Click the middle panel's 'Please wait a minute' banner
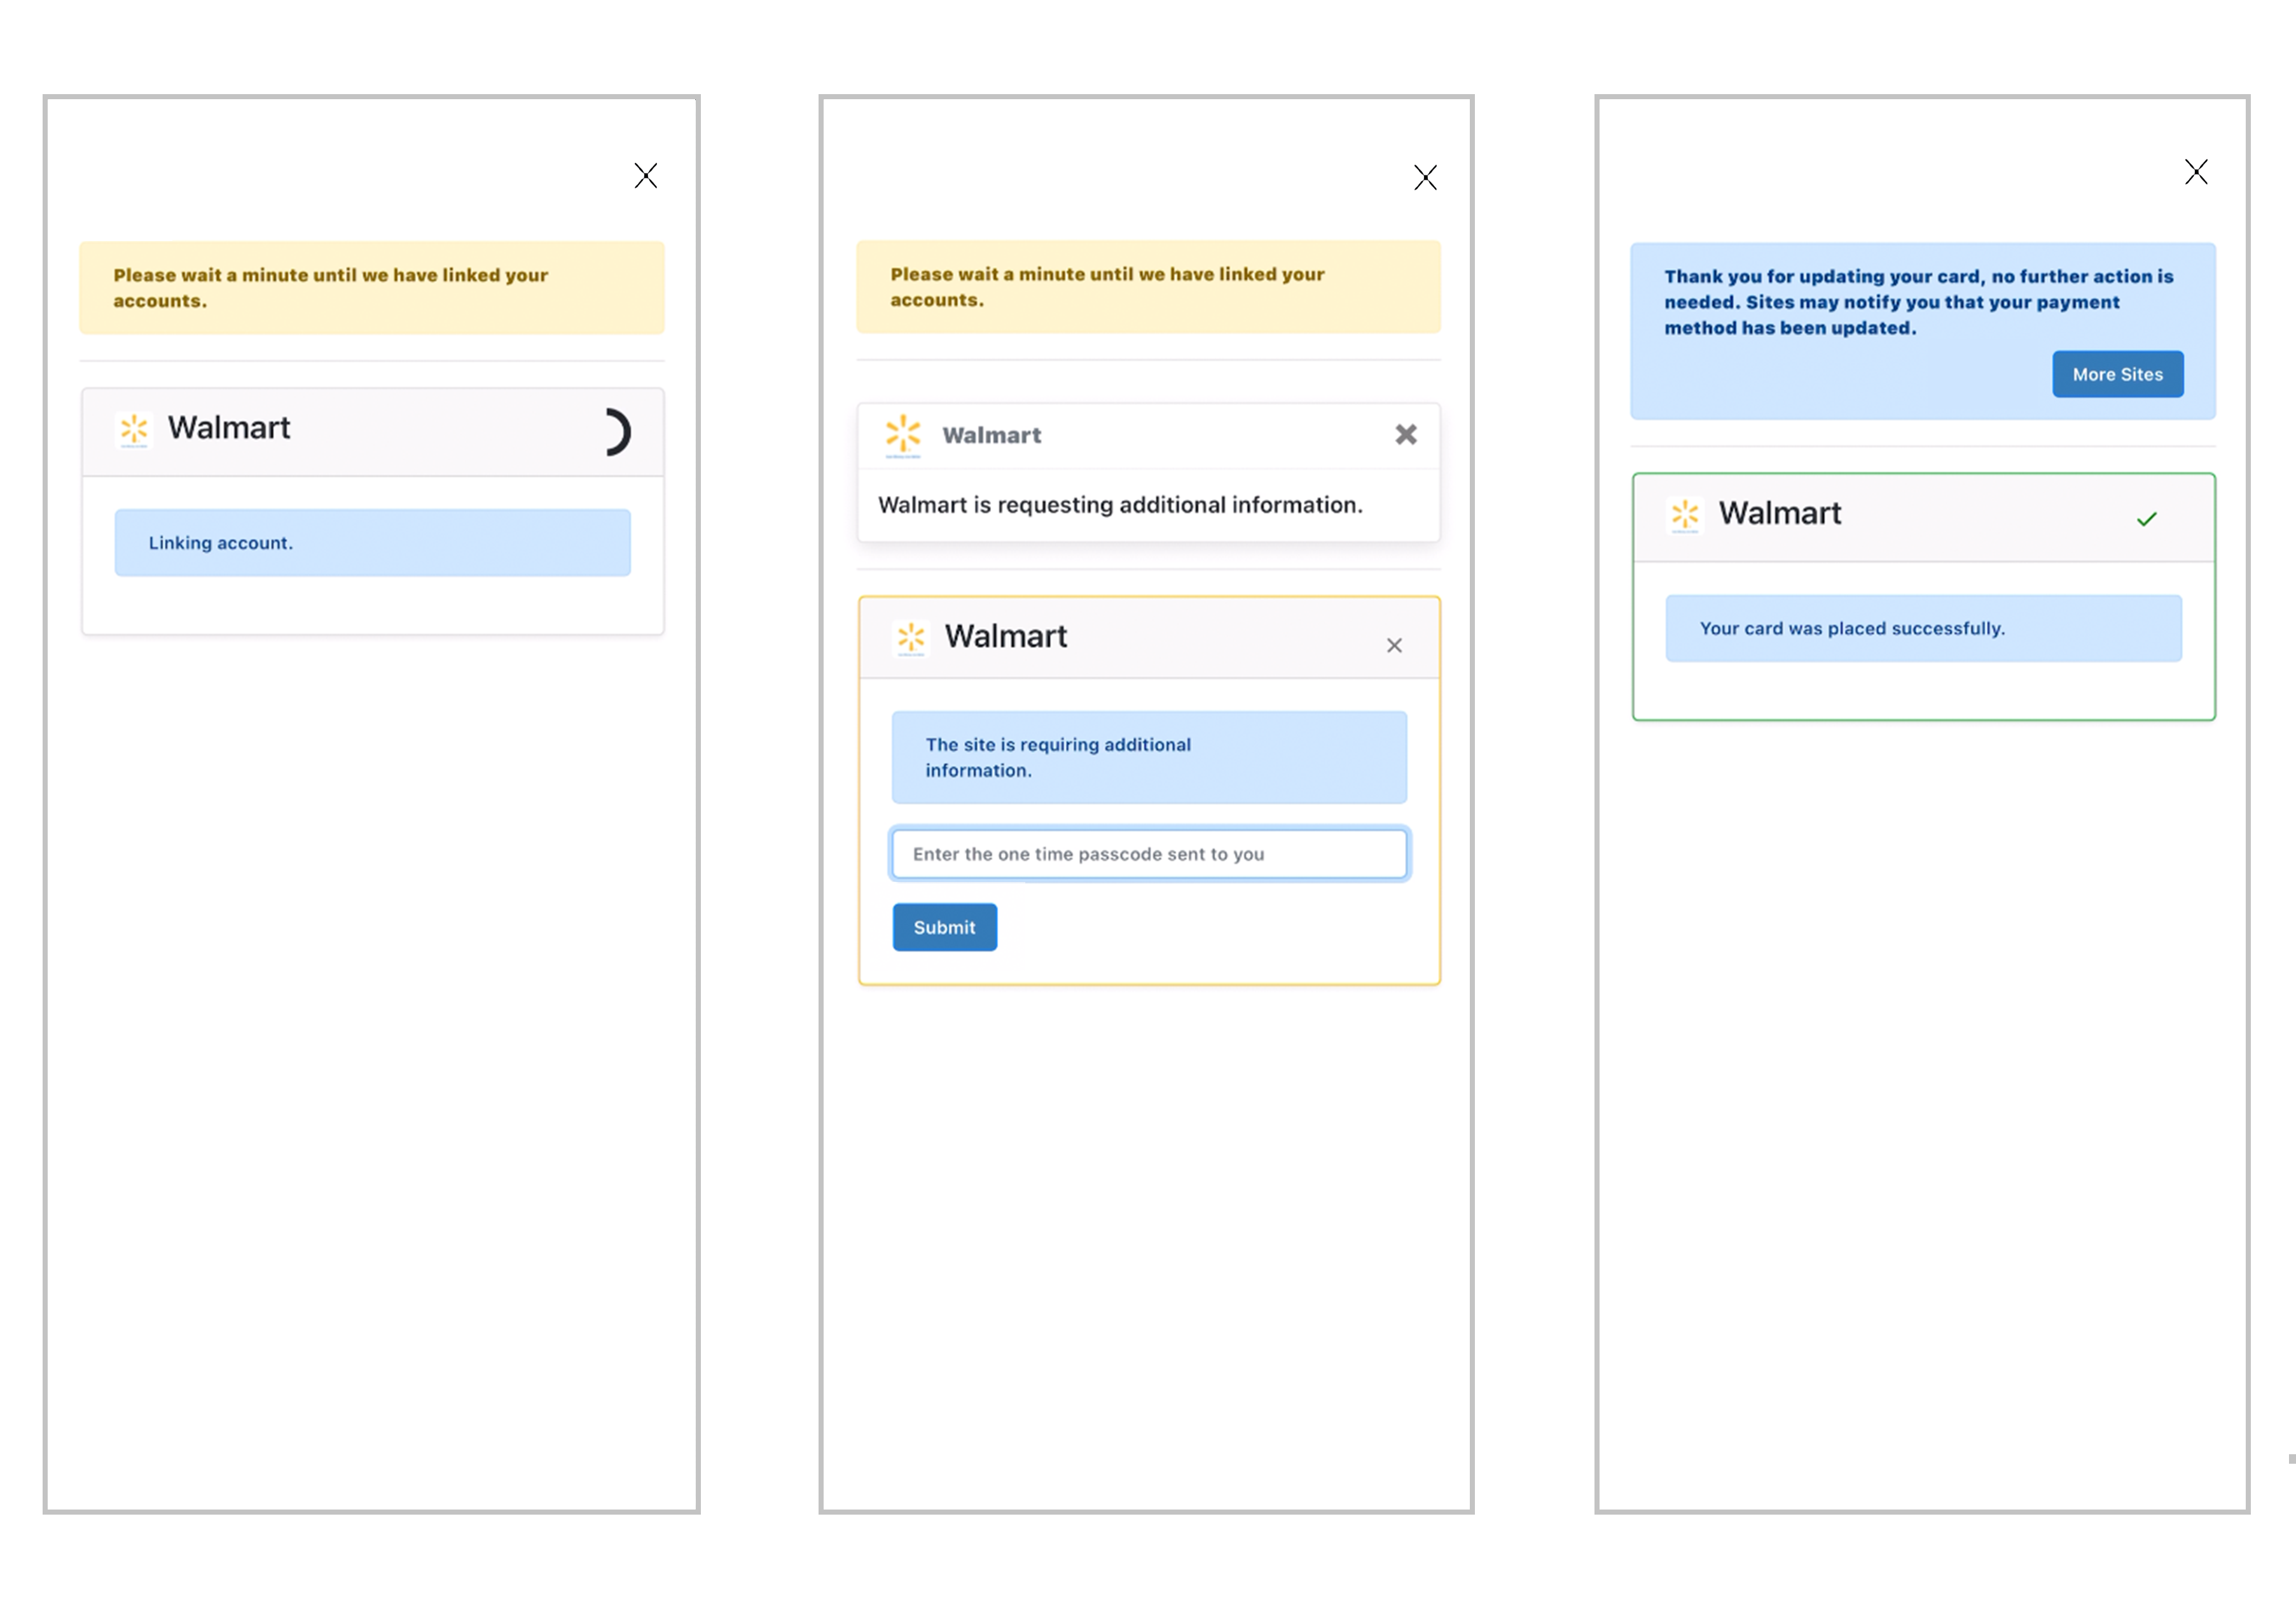This screenshot has height=1610, width=2296. click(1148, 287)
